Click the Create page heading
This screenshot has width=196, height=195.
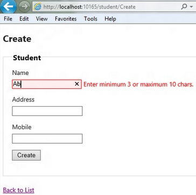17,39
